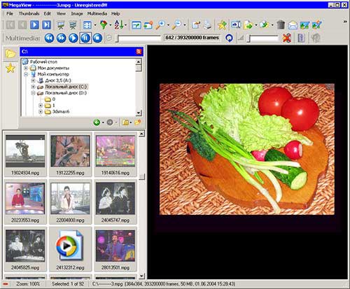Select thumbnail 24132312.mpg
The width and height of the screenshot is (350, 289).
(x=70, y=250)
